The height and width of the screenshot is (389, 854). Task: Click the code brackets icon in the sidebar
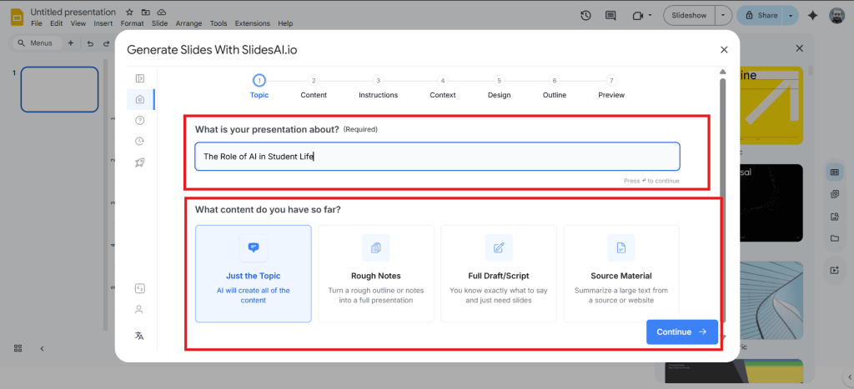(x=139, y=288)
